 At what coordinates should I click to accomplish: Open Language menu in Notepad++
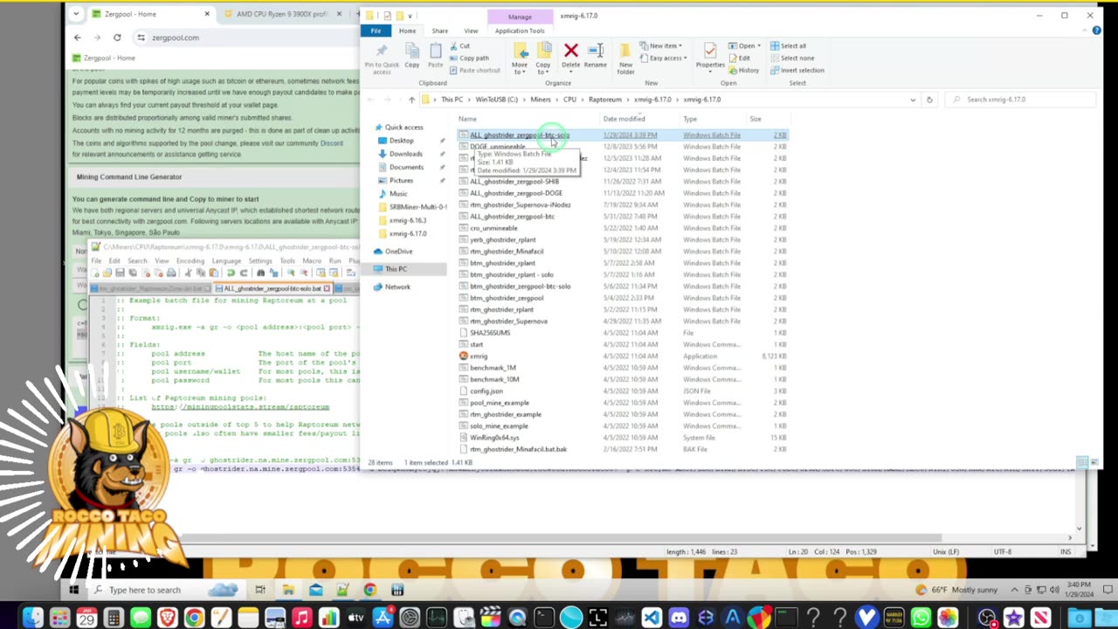click(225, 260)
